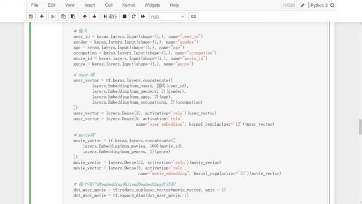
Task: Click the scrollbar down arrow
Action: (360, 202)
